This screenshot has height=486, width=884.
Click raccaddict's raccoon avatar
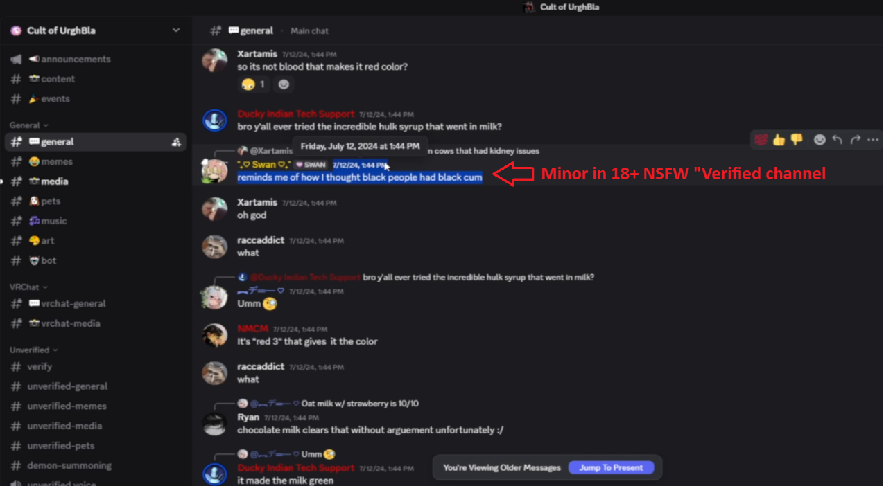point(214,247)
